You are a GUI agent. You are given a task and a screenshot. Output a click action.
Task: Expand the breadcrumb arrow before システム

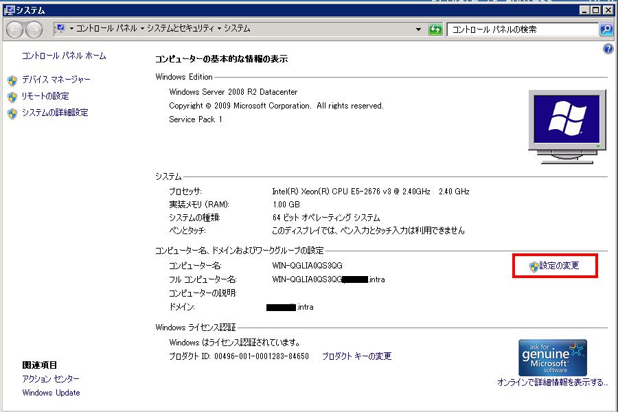[x=220, y=29]
